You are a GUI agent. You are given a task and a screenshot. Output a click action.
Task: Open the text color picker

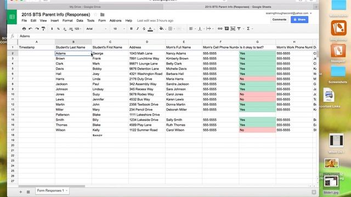click(150, 28)
